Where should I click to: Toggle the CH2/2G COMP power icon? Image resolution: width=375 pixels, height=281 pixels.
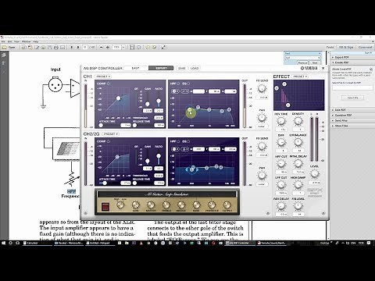pyautogui.click(x=109, y=141)
